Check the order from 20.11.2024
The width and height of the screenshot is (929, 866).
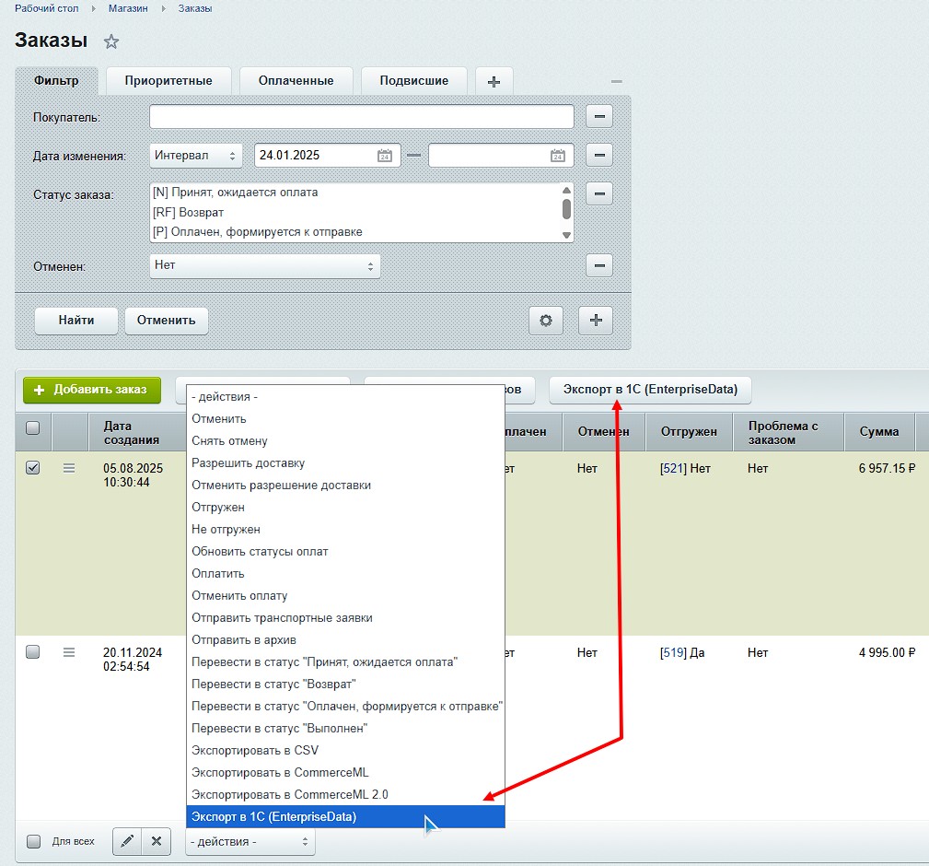33,652
